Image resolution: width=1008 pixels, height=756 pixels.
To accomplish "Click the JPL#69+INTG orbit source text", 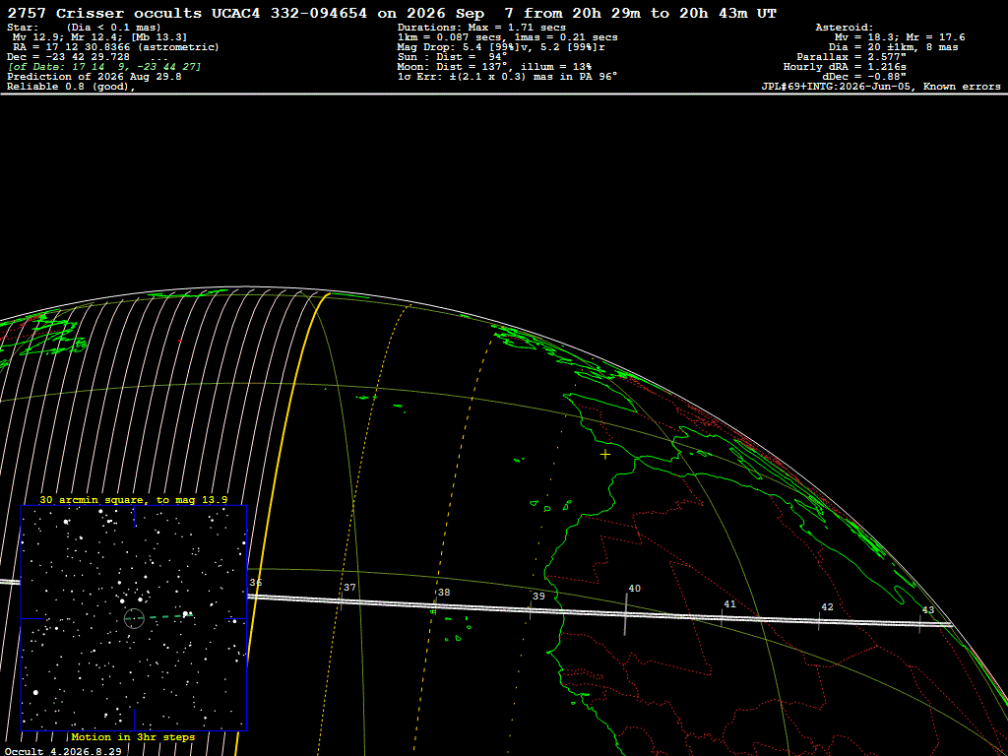I will point(881,87).
